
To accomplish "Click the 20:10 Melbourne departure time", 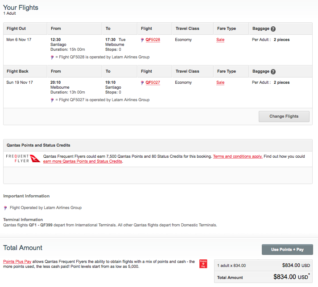I will pos(56,82).
